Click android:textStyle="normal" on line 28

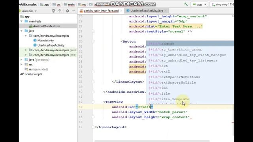tap(157, 32)
